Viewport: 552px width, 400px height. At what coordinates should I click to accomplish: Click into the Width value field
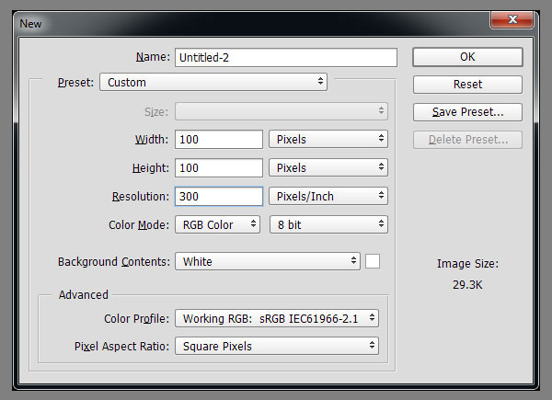219,140
